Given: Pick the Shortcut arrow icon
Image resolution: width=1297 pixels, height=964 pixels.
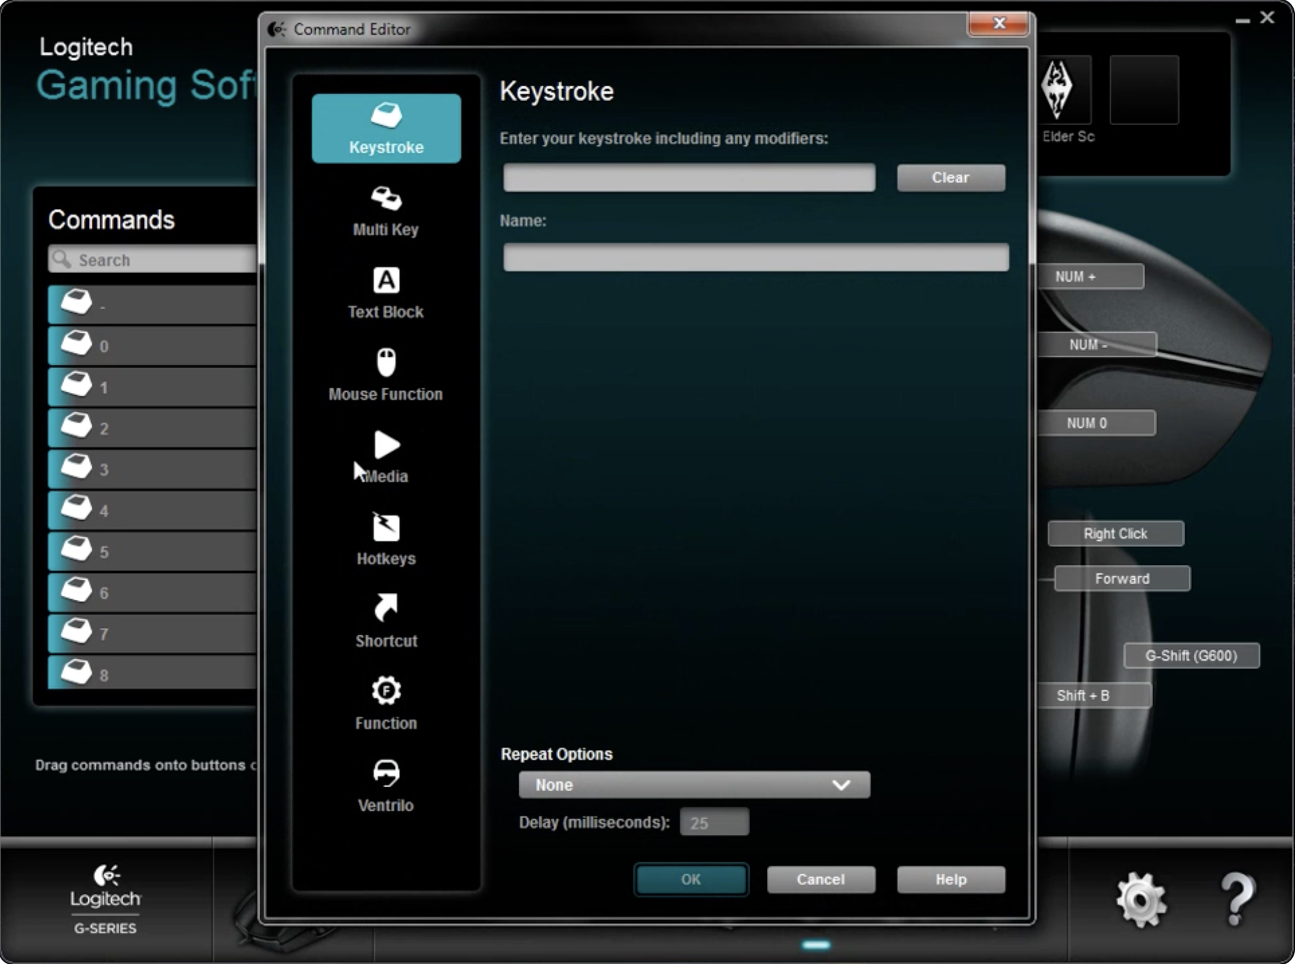Looking at the screenshot, I should click(386, 608).
